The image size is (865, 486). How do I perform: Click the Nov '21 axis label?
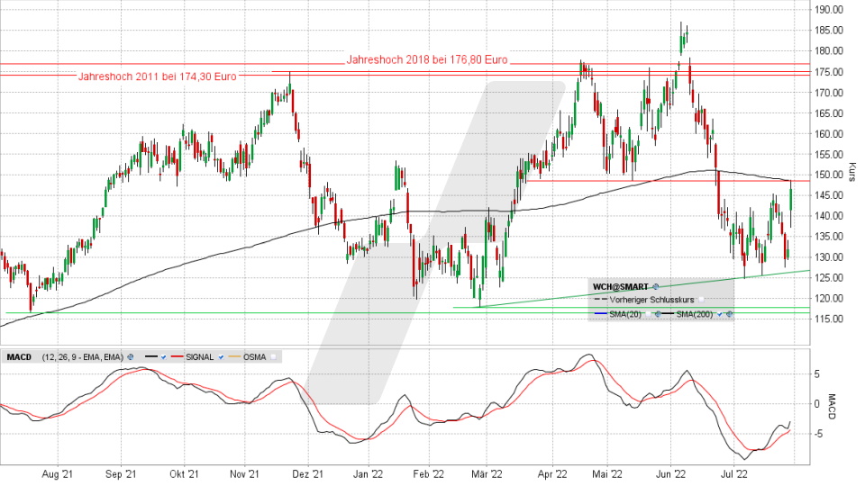tap(244, 474)
